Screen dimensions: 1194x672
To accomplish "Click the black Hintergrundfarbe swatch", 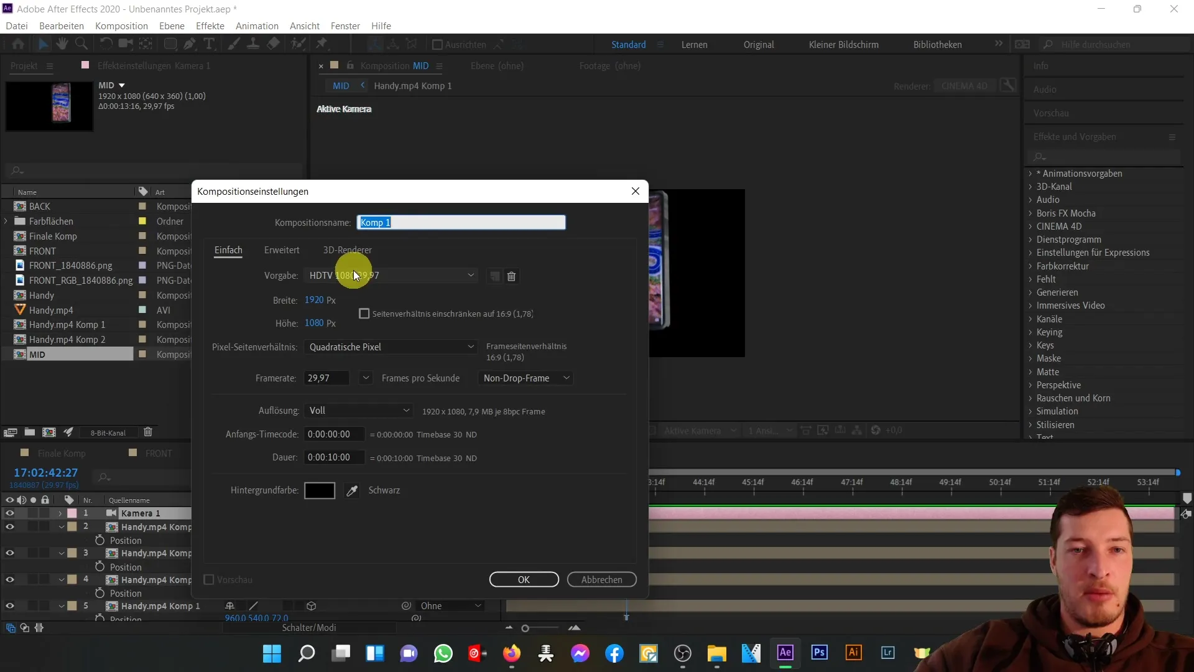I will (x=320, y=491).
